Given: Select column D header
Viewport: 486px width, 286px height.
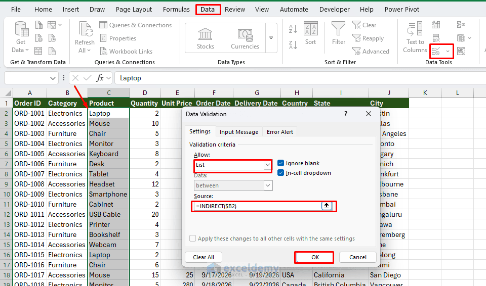Looking at the screenshot, I should [145, 93].
